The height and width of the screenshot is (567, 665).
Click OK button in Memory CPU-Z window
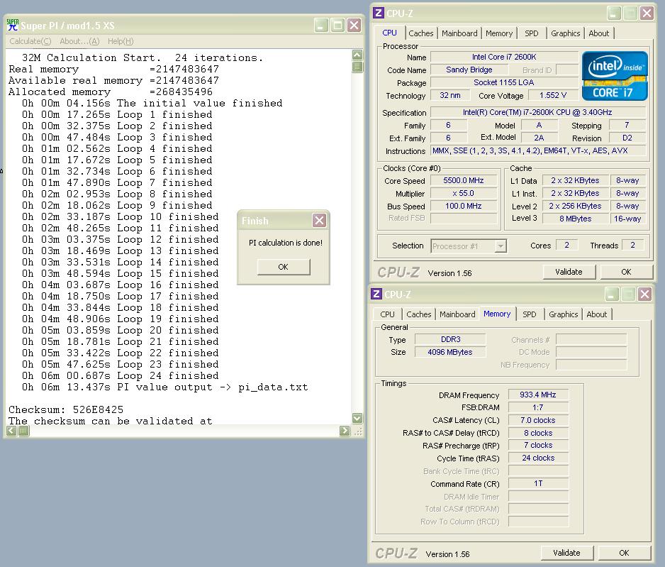tap(624, 553)
